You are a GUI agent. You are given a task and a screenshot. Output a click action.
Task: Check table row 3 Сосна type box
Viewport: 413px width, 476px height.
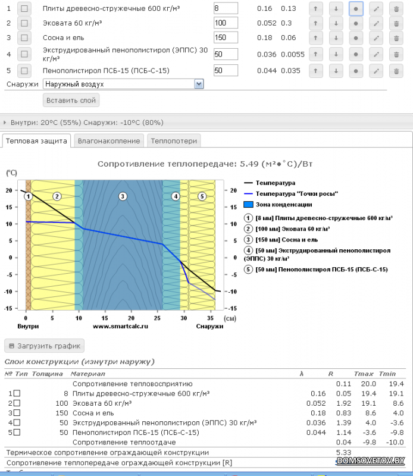[17, 413]
